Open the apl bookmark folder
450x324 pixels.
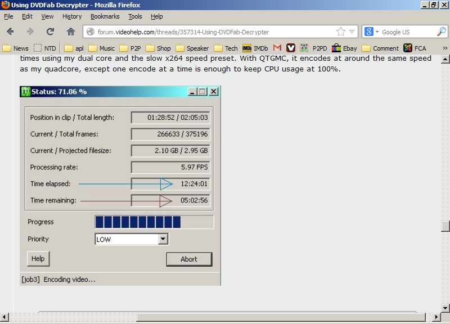[74, 48]
